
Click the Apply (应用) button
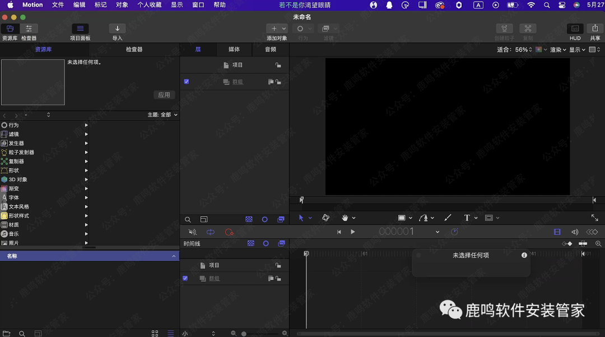[164, 95]
